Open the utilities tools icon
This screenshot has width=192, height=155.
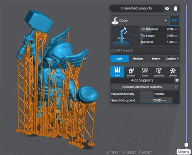[173, 72]
